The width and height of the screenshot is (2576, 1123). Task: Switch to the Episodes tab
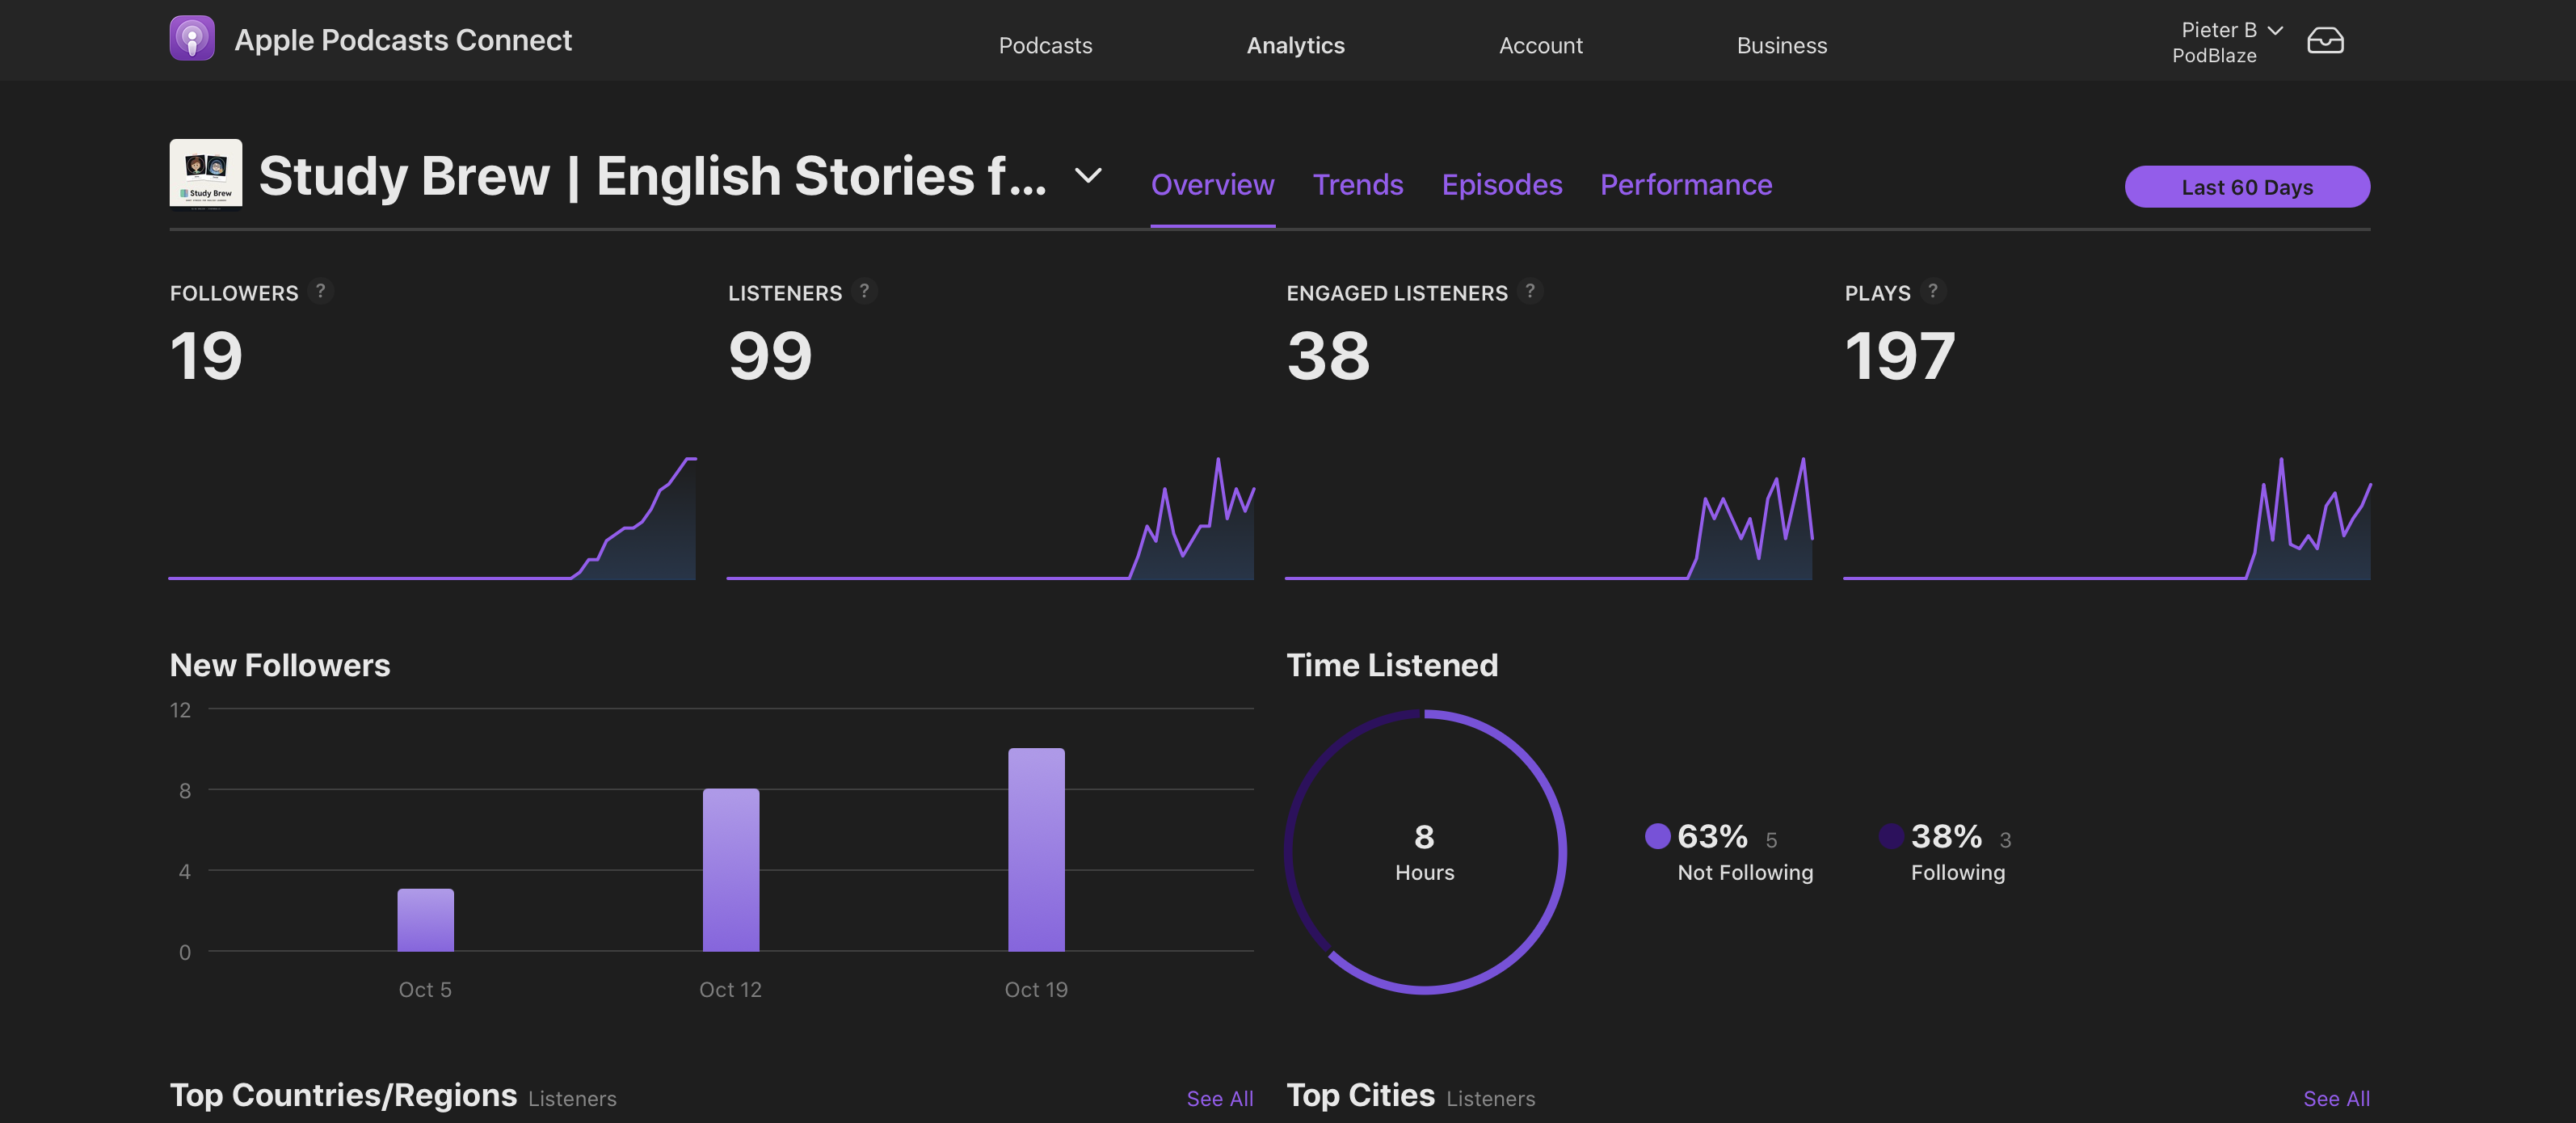[x=1501, y=185]
